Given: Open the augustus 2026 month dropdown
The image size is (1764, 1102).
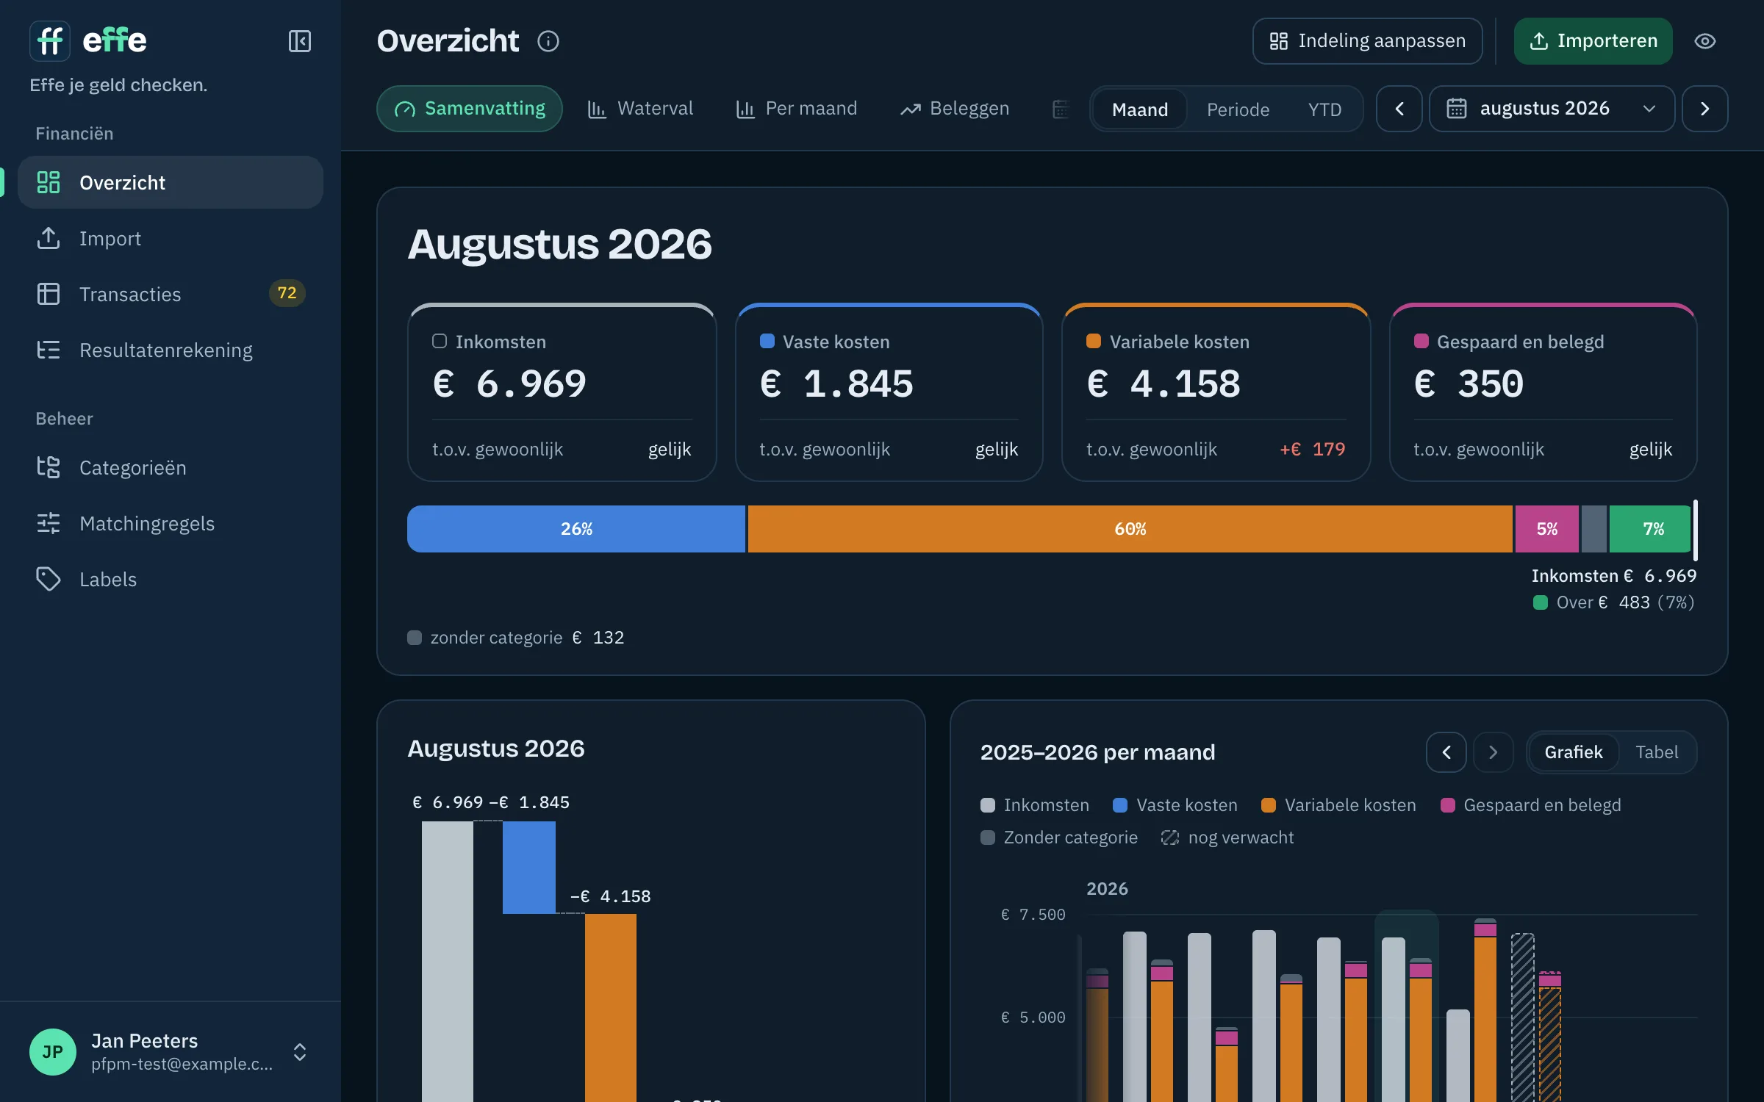Looking at the screenshot, I should coord(1552,109).
